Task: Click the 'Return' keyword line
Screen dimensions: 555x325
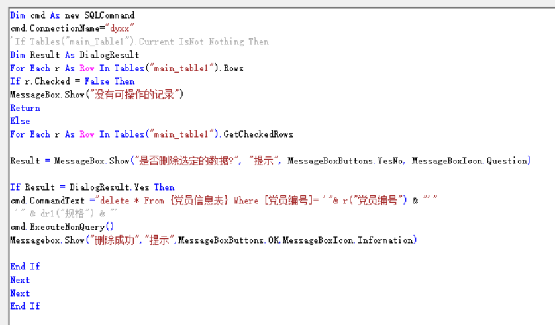Action: click(25, 108)
